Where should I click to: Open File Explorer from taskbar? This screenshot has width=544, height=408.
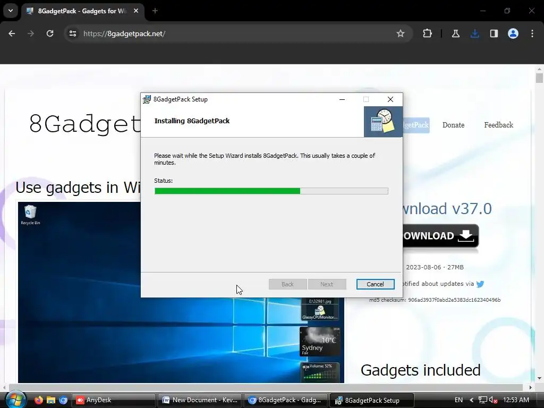coord(51,400)
